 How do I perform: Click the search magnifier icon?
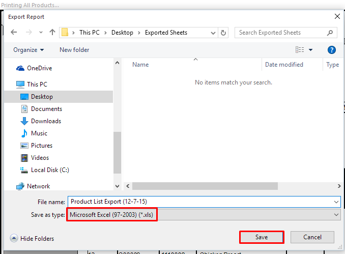click(x=330, y=33)
